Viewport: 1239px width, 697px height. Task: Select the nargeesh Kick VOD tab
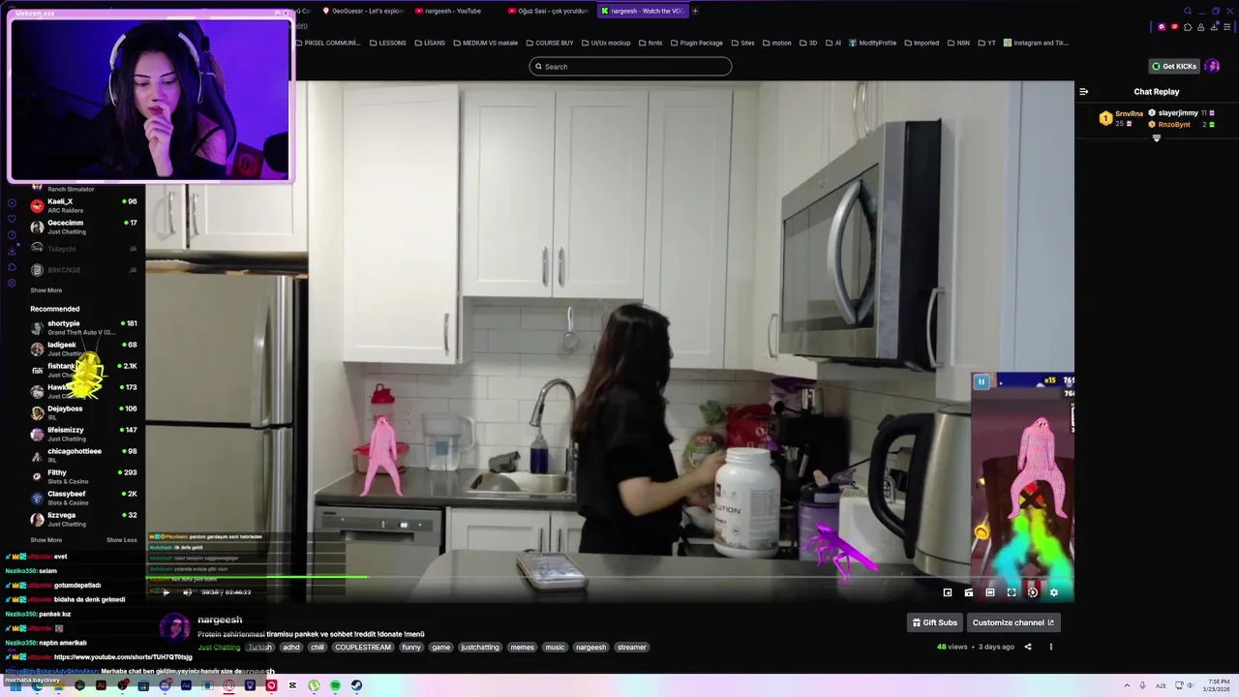642,11
